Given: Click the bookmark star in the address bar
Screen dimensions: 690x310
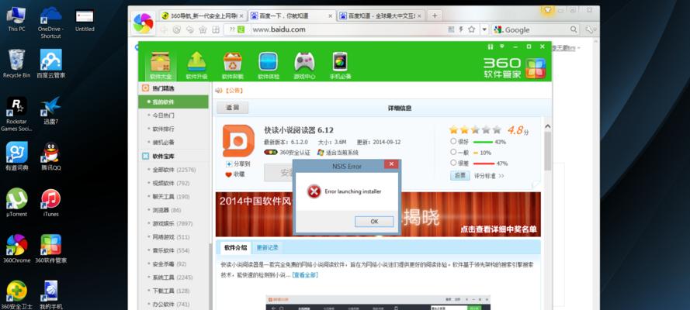Looking at the screenshot, I should [x=472, y=29].
